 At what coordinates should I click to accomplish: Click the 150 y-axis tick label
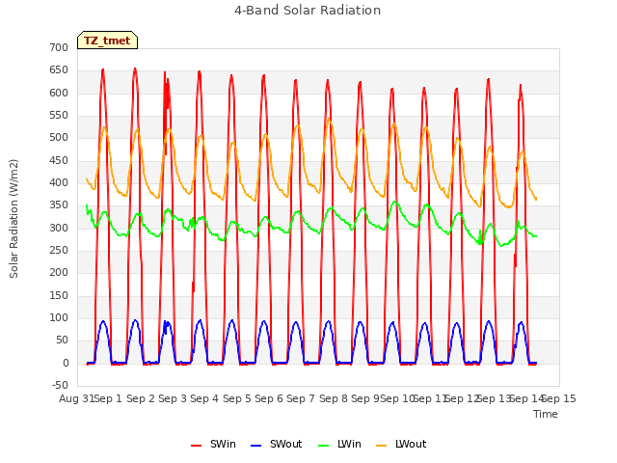pos(59,295)
